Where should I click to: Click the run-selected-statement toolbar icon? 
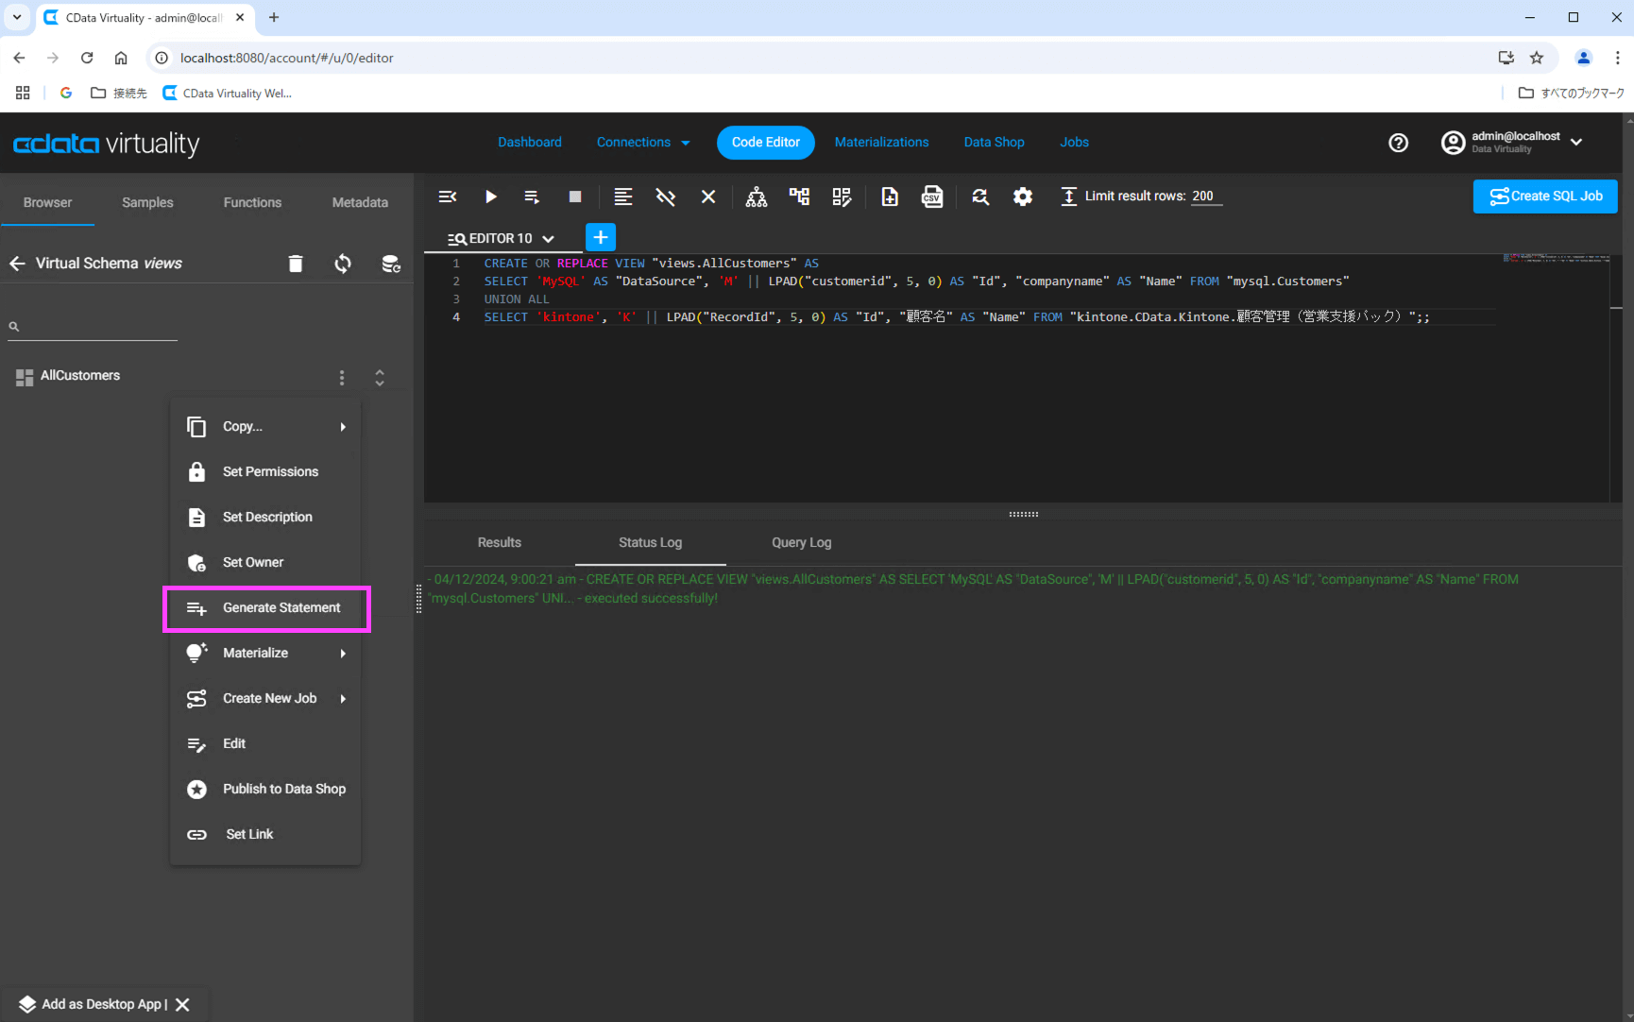click(x=532, y=196)
